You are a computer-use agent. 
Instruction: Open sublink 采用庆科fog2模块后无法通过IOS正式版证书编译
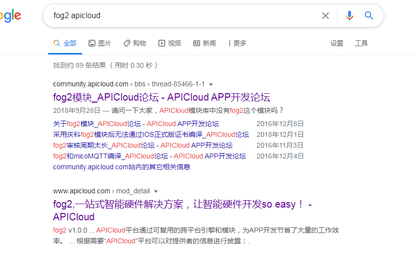[x=151, y=135]
